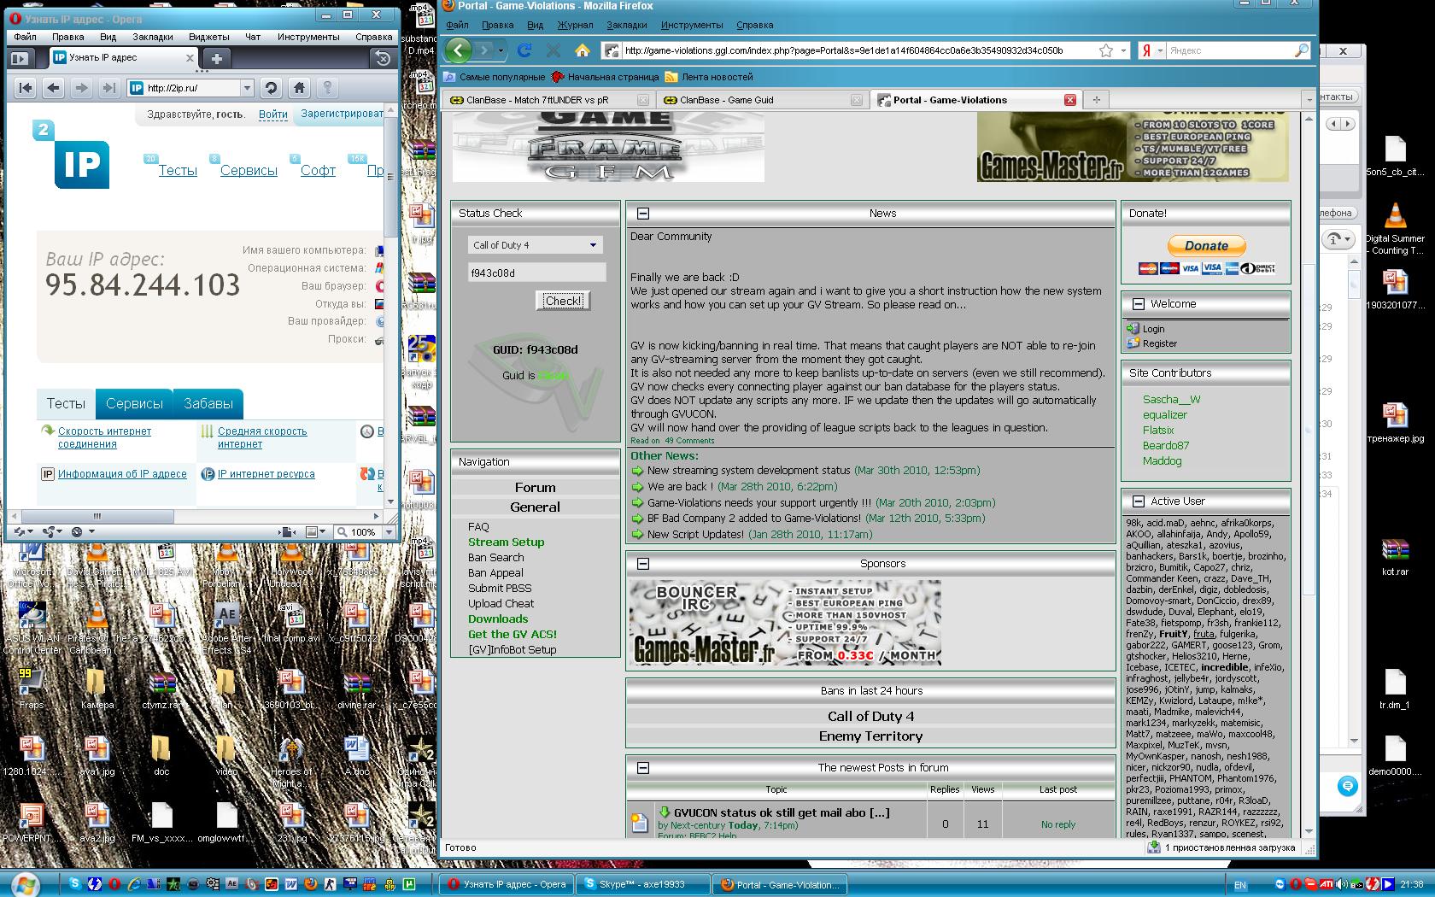Open a new tab in Opera

217,58
